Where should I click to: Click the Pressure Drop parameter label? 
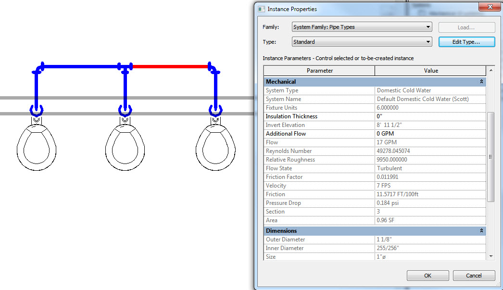[283, 203]
